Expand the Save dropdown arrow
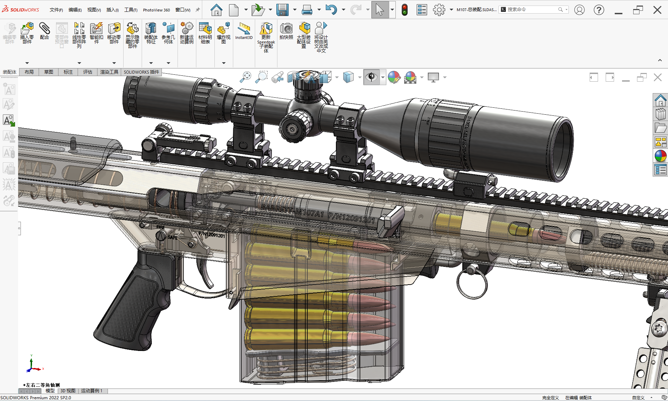This screenshot has height=401, width=668. click(x=294, y=10)
